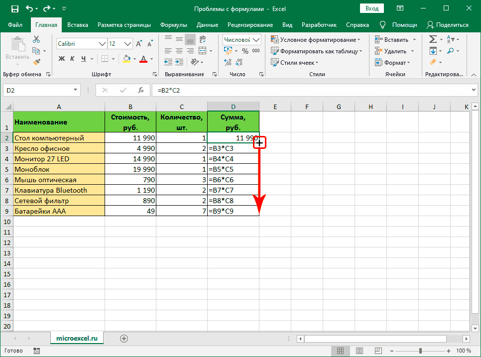Switch to the Вставка ribbon tab

pos(78,25)
